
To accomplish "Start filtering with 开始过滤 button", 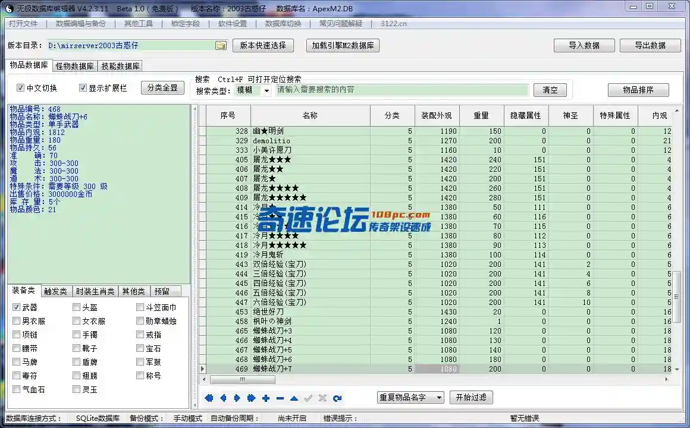I will click(x=471, y=398).
